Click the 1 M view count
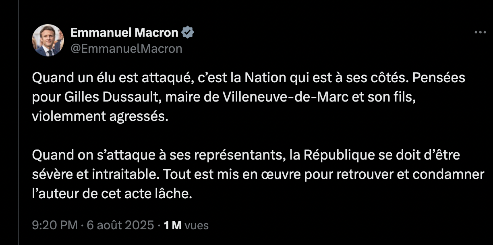The width and height of the screenshot is (493, 245). click(173, 225)
